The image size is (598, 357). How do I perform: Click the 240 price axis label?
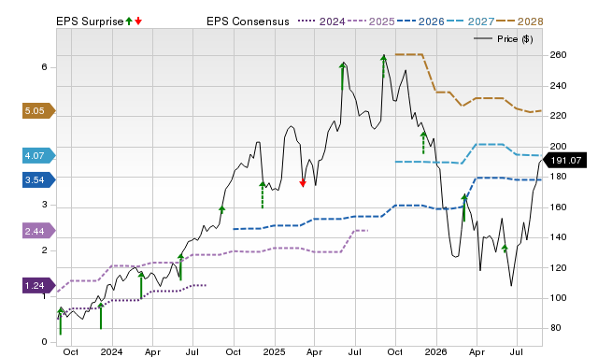click(x=558, y=86)
